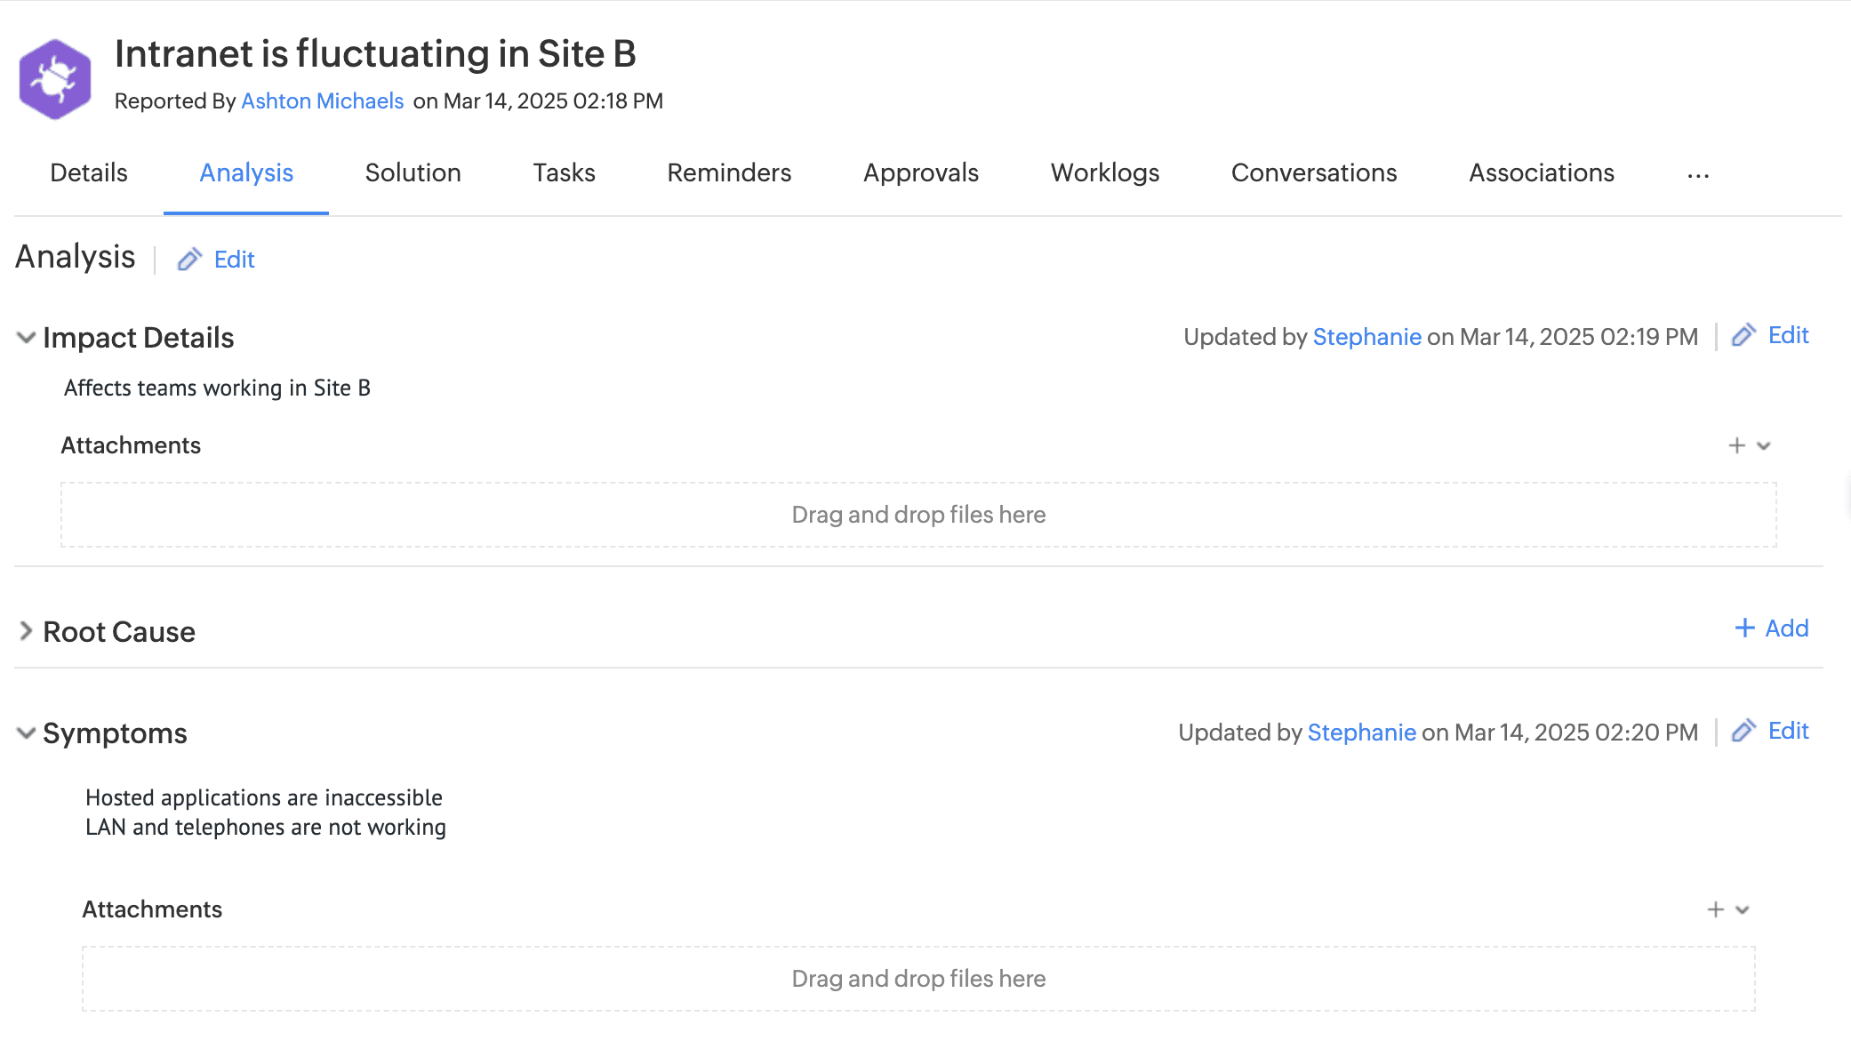Click Stephanie link in Impact Details

tap(1366, 337)
